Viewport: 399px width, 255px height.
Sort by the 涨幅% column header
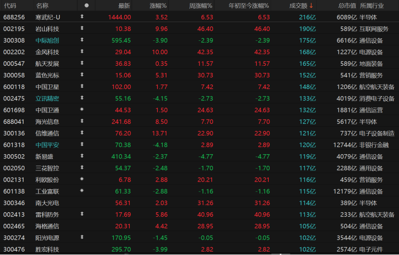(158, 6)
